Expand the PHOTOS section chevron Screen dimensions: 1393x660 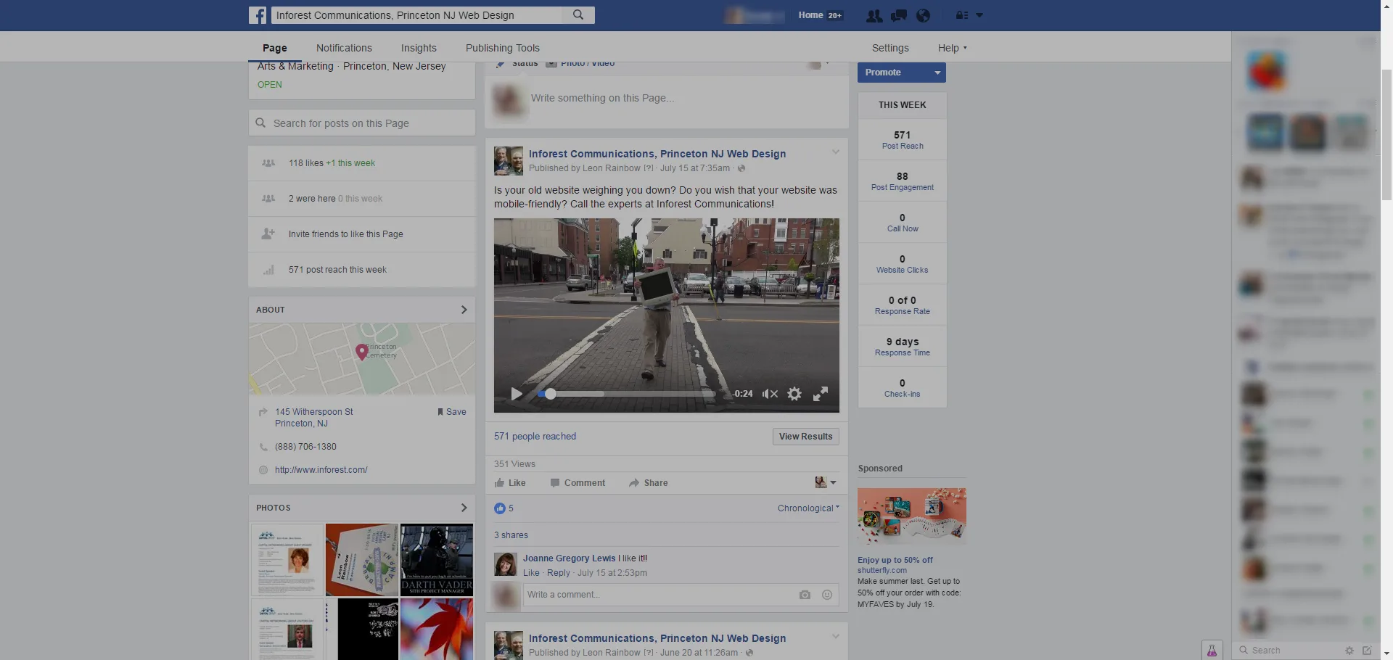(464, 508)
